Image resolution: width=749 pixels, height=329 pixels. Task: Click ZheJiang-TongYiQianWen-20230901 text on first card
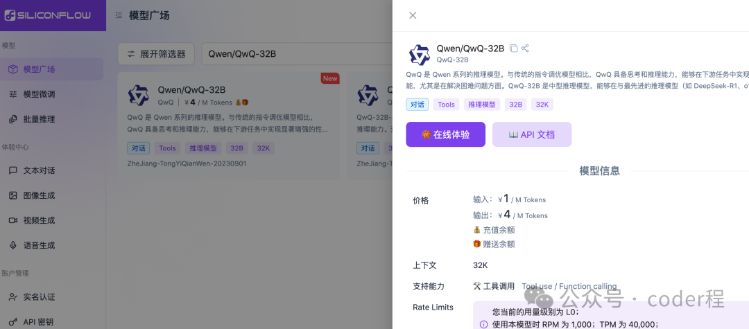[187, 163]
